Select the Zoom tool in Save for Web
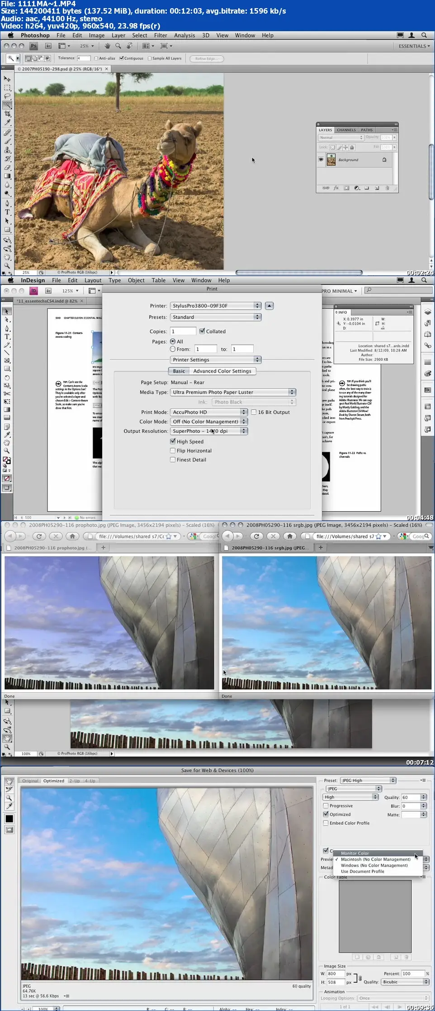 click(9, 798)
